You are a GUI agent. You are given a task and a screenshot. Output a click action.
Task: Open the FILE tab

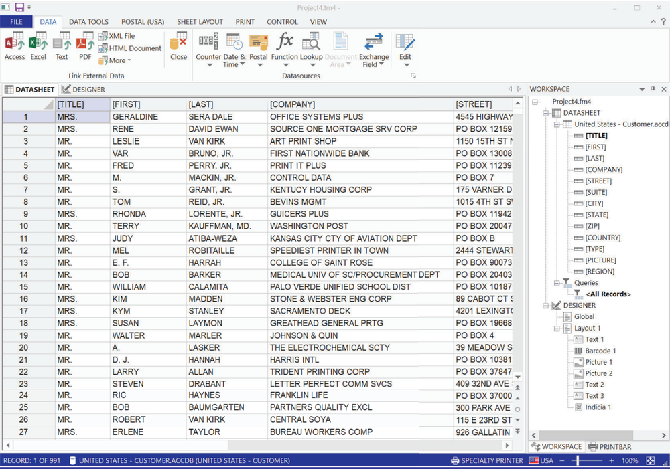point(16,22)
